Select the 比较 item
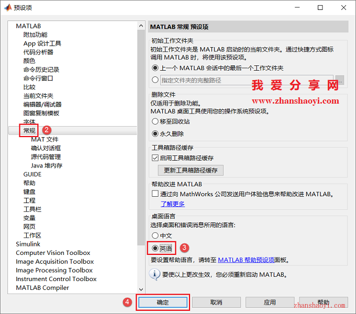 (29, 87)
